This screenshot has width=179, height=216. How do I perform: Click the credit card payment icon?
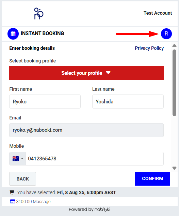13,201
